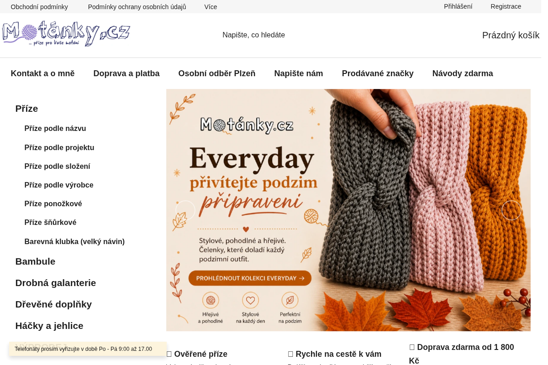The image size is (548, 365).
Task: Show the next banner slide
Action: 511,210
